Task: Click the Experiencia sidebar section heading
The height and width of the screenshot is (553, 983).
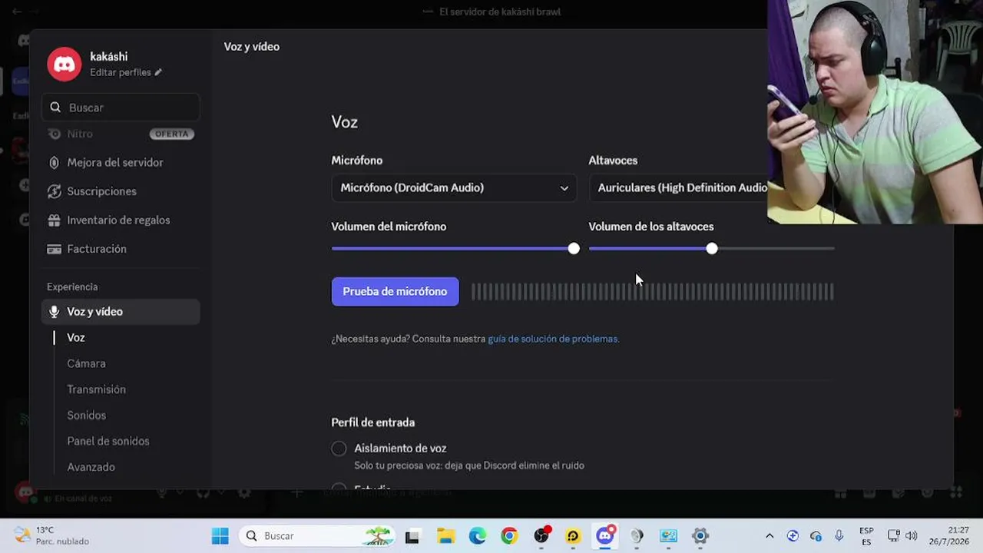Action: tap(72, 286)
